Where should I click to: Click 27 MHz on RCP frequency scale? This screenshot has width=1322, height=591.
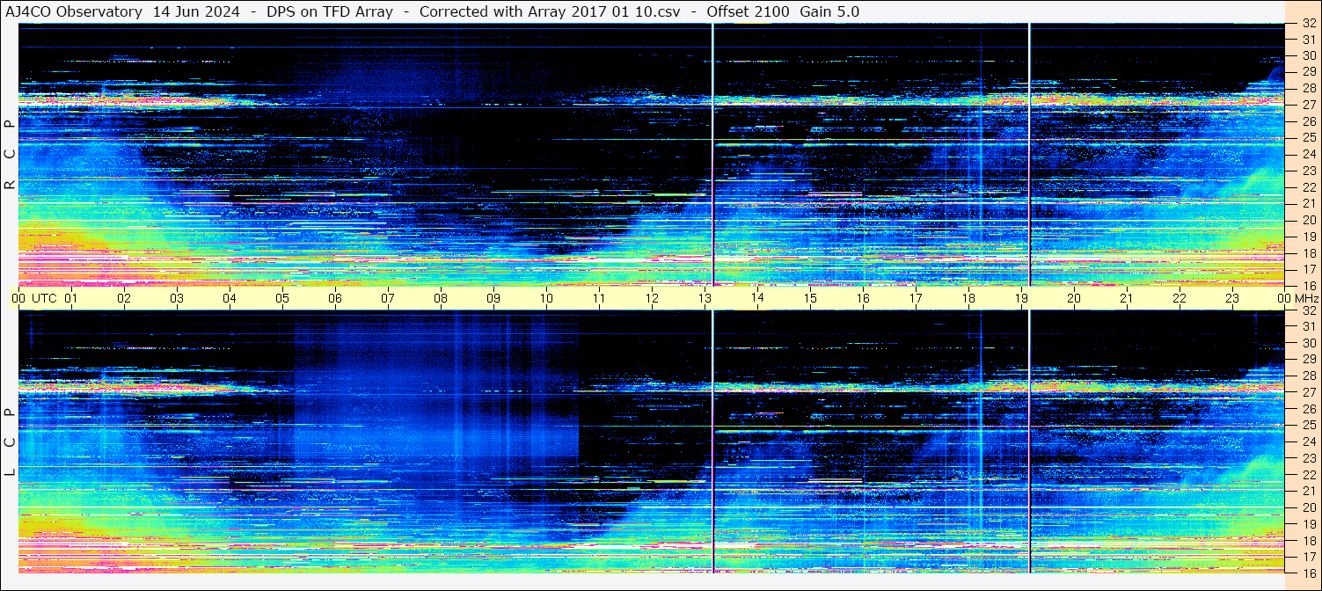(1308, 105)
